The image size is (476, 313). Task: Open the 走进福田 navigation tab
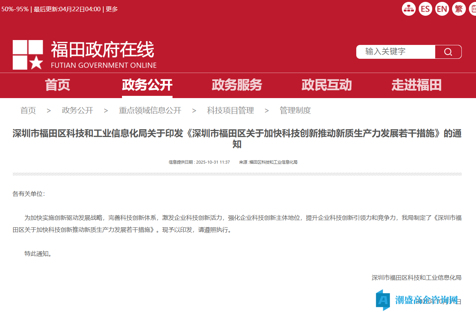[x=416, y=85]
